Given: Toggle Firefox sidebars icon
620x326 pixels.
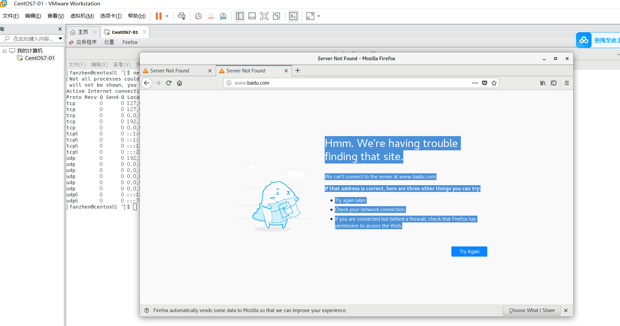Looking at the screenshot, I should pos(554,83).
